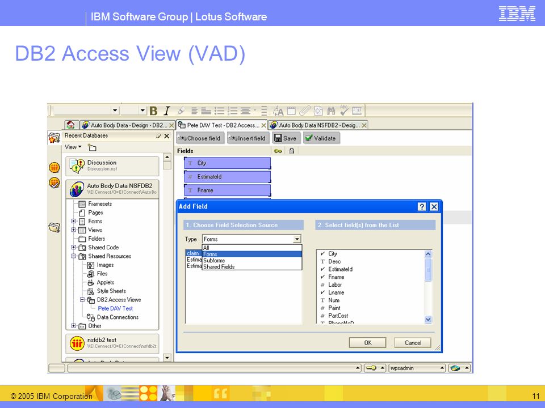Go to the Home tab icon
This screenshot has height=408, width=545.
(70, 125)
